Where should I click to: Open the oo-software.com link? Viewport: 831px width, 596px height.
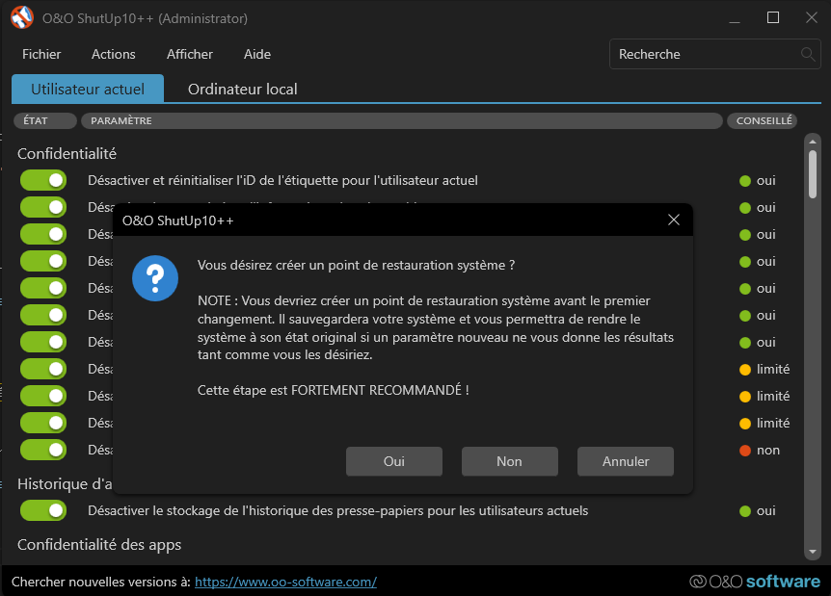[285, 582]
